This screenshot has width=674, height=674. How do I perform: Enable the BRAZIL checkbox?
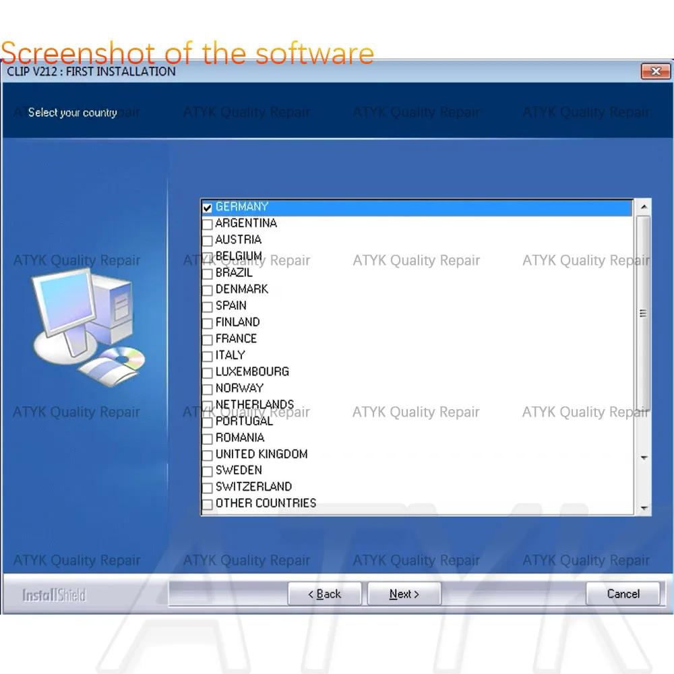(207, 274)
